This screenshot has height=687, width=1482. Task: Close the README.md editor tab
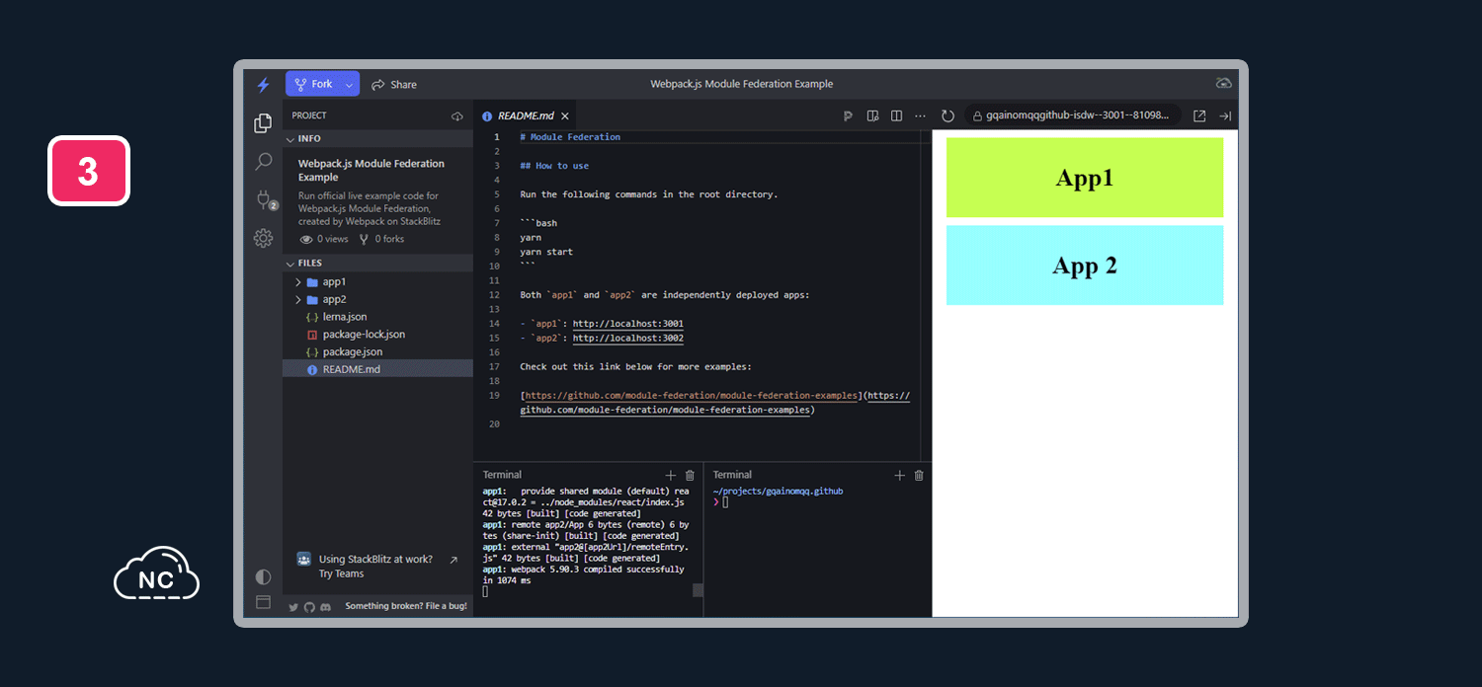565,115
